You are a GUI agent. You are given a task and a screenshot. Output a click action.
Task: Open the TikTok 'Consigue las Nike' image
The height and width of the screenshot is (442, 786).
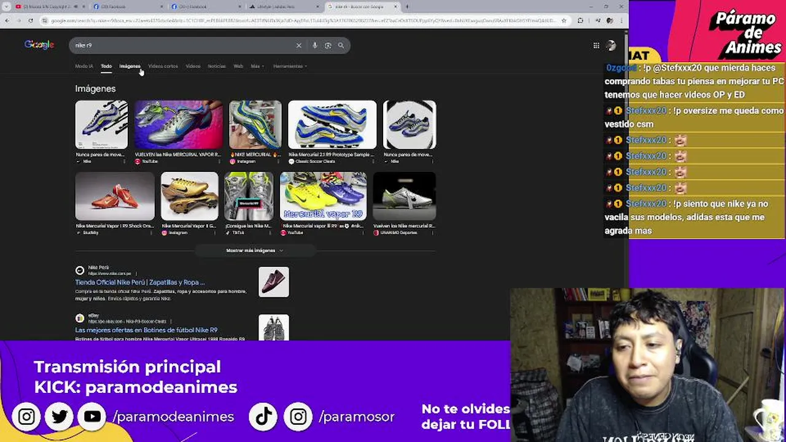click(x=249, y=196)
